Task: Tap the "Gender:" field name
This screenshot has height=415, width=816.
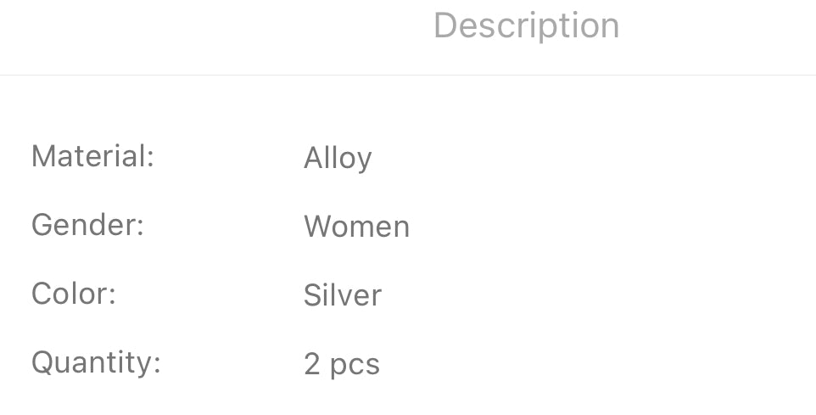Action: [x=87, y=225]
